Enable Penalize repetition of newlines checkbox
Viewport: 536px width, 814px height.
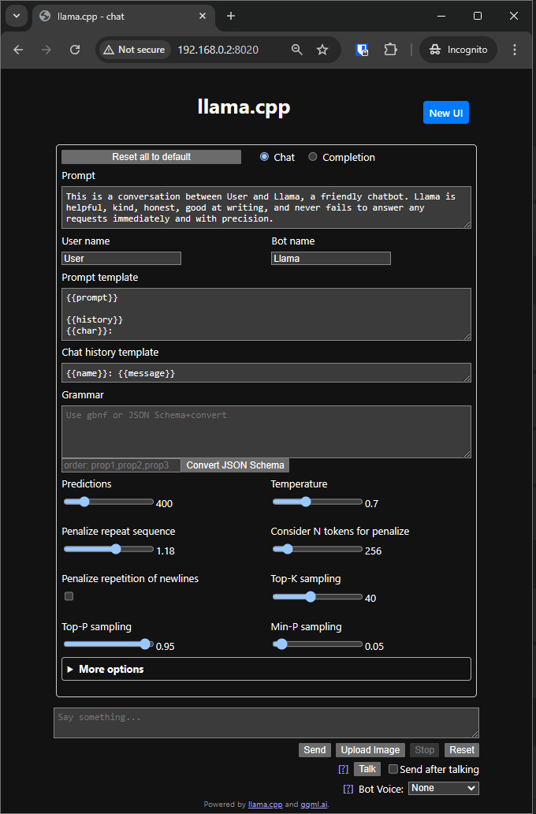[69, 596]
